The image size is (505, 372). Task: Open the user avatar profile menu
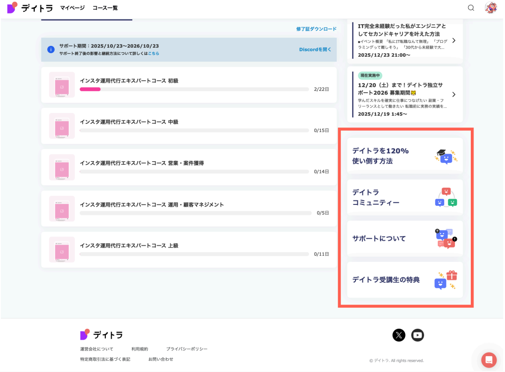(x=491, y=7)
